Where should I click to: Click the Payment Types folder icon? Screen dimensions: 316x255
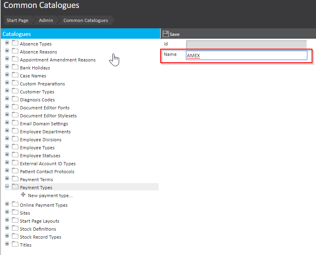[15, 187]
